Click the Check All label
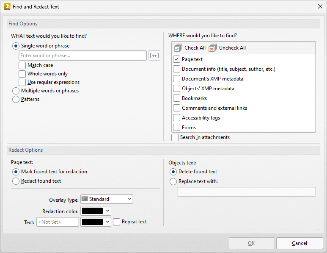327x253 pixels. [x=195, y=48]
